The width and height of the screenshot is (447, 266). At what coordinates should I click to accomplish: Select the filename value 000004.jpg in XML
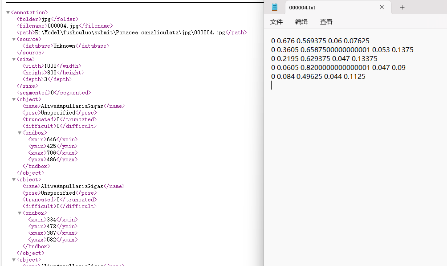[61, 25]
